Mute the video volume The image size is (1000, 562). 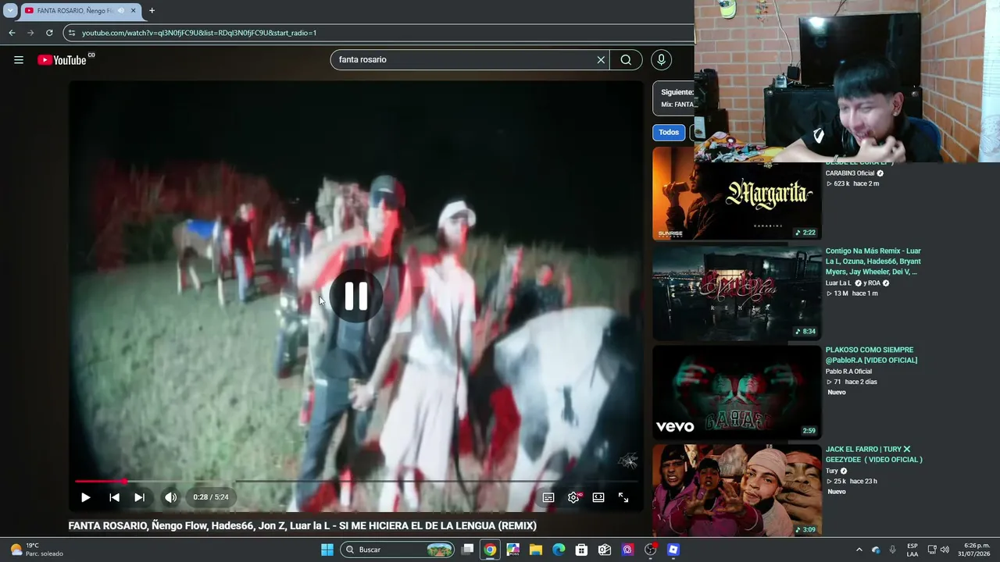click(x=170, y=497)
